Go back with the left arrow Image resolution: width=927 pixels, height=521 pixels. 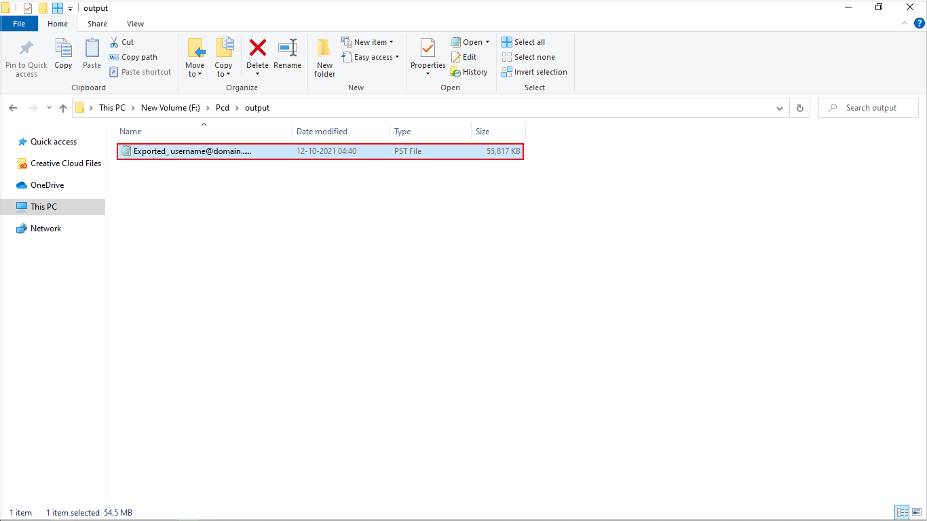tap(14, 108)
